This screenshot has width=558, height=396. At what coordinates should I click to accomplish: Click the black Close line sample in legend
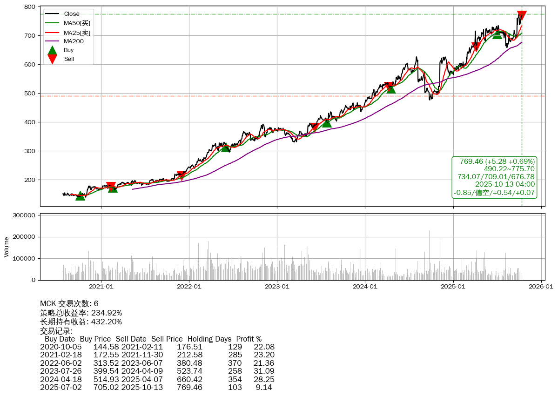coord(53,14)
